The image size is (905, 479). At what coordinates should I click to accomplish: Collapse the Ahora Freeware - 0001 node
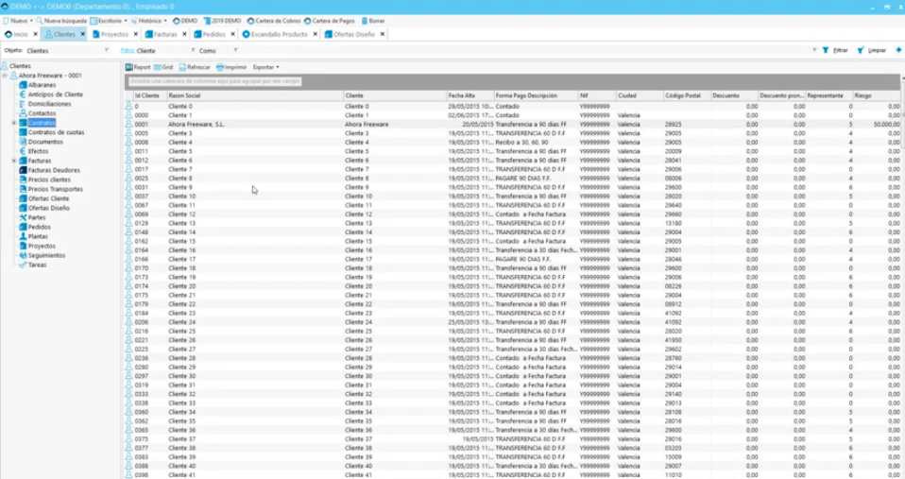(5, 76)
